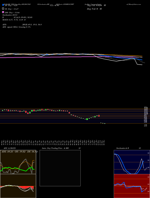Open the empty Intra Day Trading Price chart box
This screenshot has height=198, width=150.
pos(60,168)
